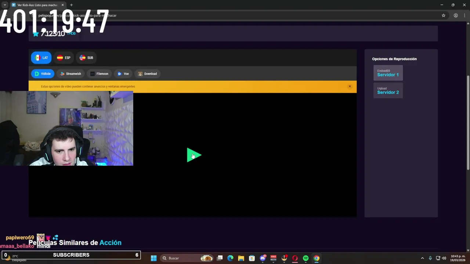Choose the Streamwish video server
The width and height of the screenshot is (470, 264).
pos(70,74)
